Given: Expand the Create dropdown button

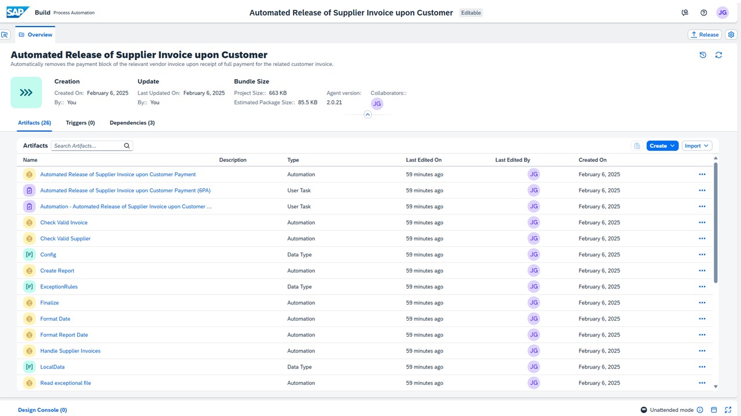Looking at the screenshot, I should tap(662, 146).
